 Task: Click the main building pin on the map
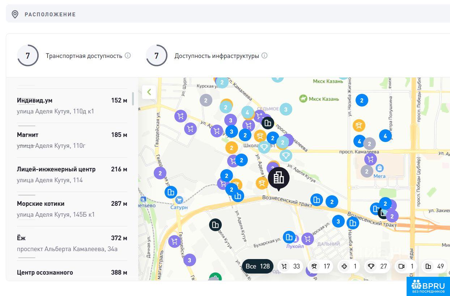tap(279, 178)
